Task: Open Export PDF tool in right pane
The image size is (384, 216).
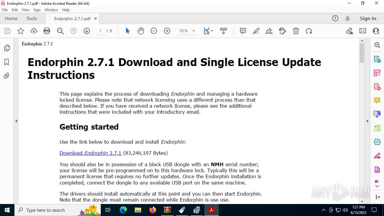Action: pyautogui.click(x=377, y=59)
